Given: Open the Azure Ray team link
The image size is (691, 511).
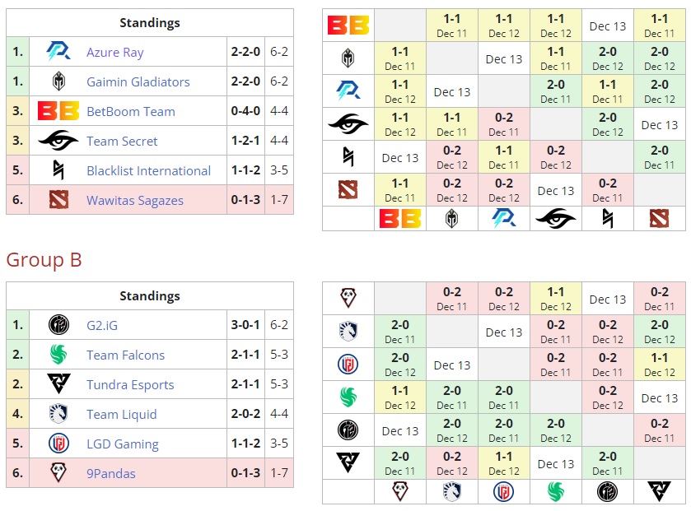Looking at the screenshot, I should tap(114, 52).
